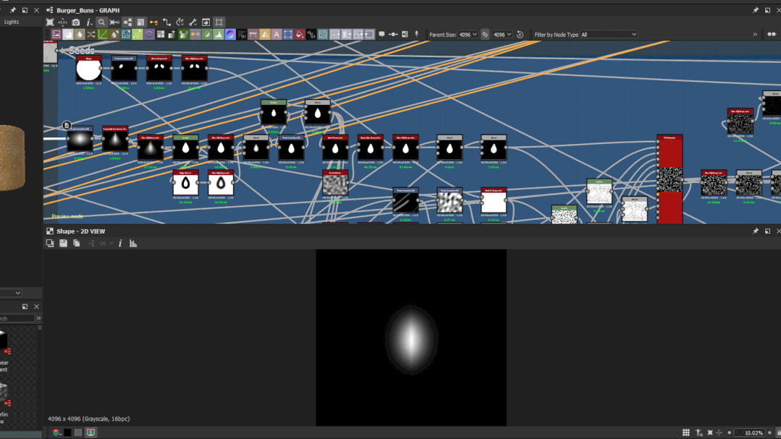Add a Text node 'A' icon
The width and height of the screenshot is (781, 439).
tap(276, 34)
